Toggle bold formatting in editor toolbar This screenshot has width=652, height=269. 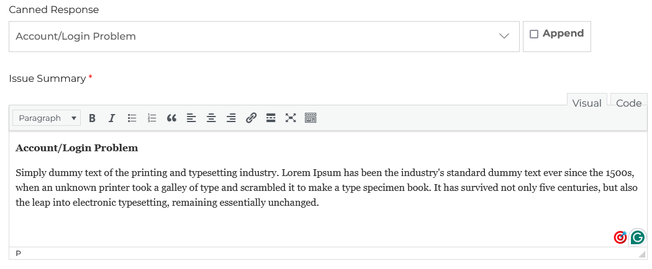pos(92,118)
